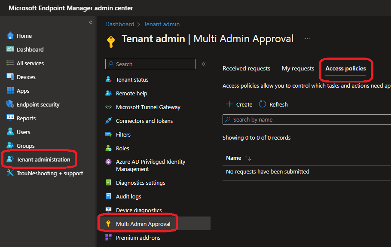Click the Search by name field

pyautogui.click(x=307, y=119)
